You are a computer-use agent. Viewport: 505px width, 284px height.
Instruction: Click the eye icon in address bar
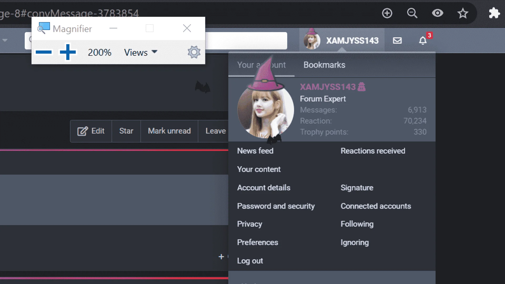(438, 13)
